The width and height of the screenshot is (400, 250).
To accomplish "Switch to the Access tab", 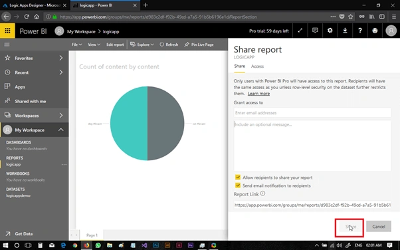I will click(x=257, y=66).
